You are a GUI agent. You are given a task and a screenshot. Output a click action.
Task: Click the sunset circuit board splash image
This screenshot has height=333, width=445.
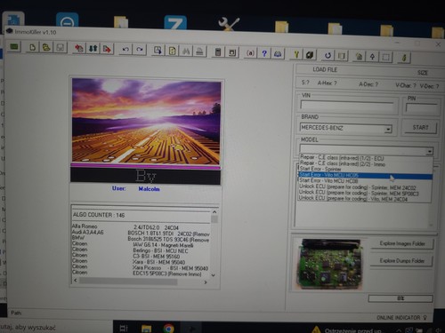(x=146, y=121)
